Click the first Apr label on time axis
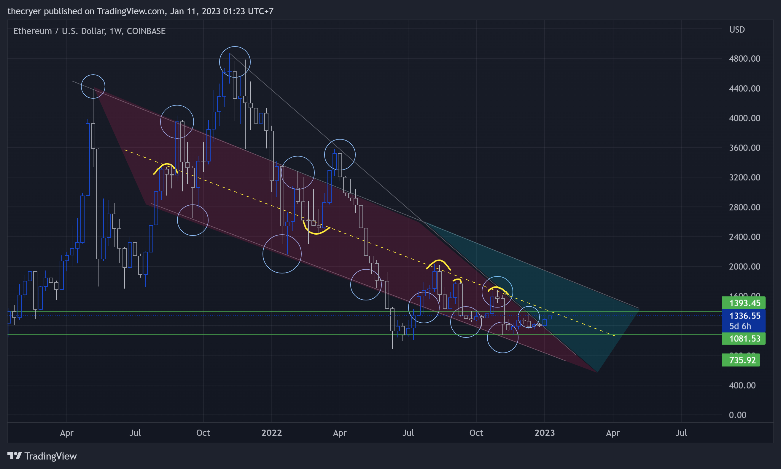Screen dimensions: 781x469 coord(67,433)
